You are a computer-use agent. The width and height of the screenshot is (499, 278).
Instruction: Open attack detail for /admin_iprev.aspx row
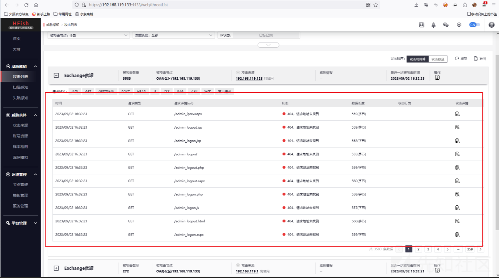pos(457,114)
